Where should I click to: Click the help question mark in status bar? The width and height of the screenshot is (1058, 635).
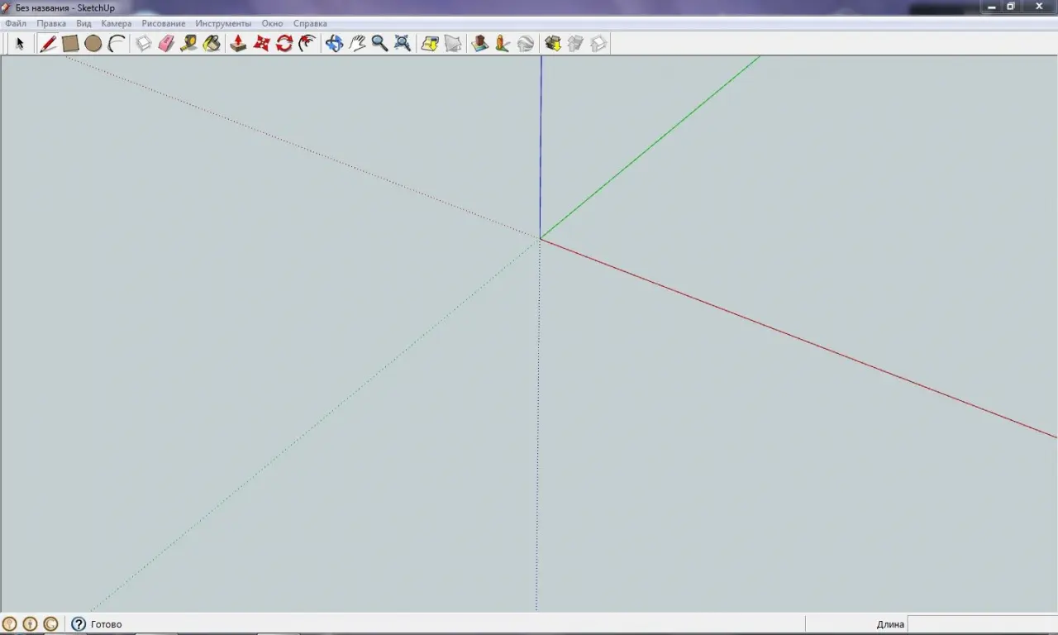click(79, 624)
